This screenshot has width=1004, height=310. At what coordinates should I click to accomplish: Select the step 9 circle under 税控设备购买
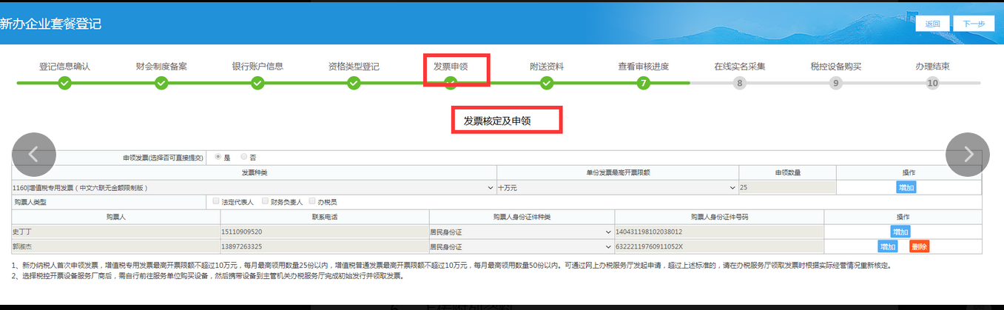point(836,83)
